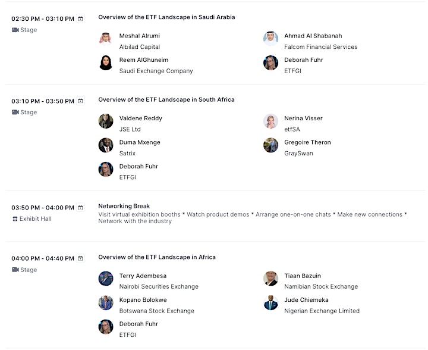Click calendar icon next to 04:00 PM - 04:40 PM
Viewport: 428px width, 350px height.
point(80,258)
